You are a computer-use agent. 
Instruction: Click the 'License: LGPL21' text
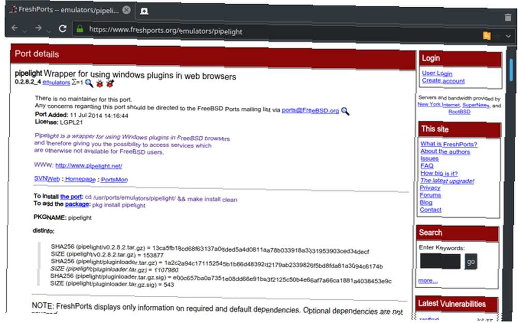pyautogui.click(x=59, y=122)
